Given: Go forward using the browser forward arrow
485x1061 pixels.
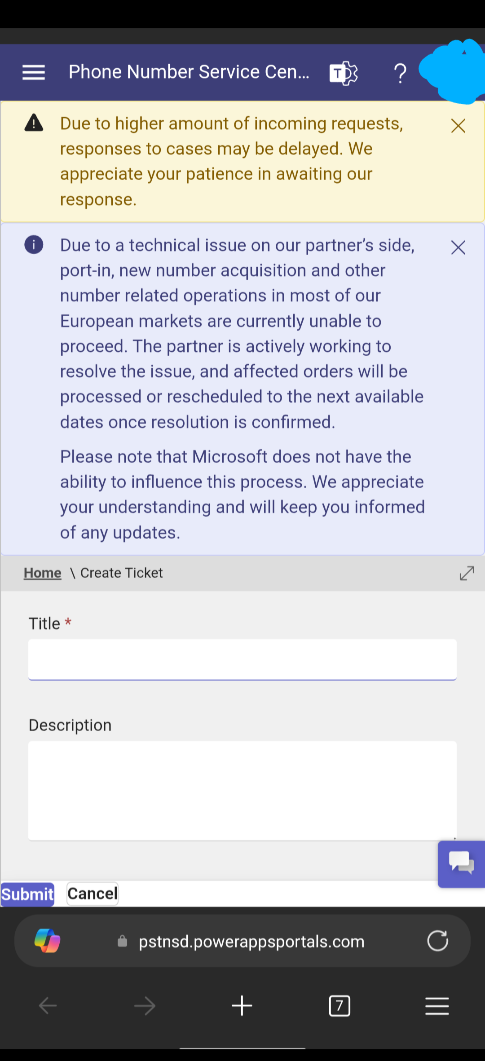Looking at the screenshot, I should coord(145,1006).
